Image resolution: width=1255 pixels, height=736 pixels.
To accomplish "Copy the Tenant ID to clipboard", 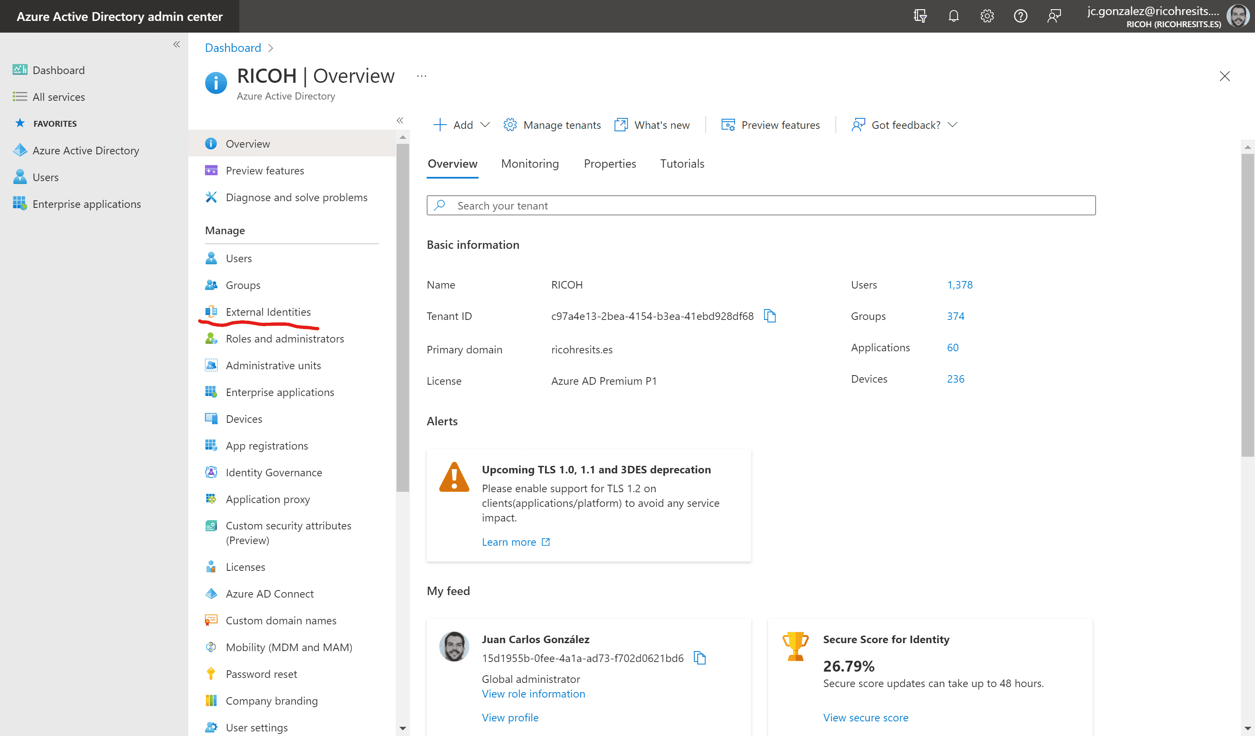I will (x=769, y=316).
